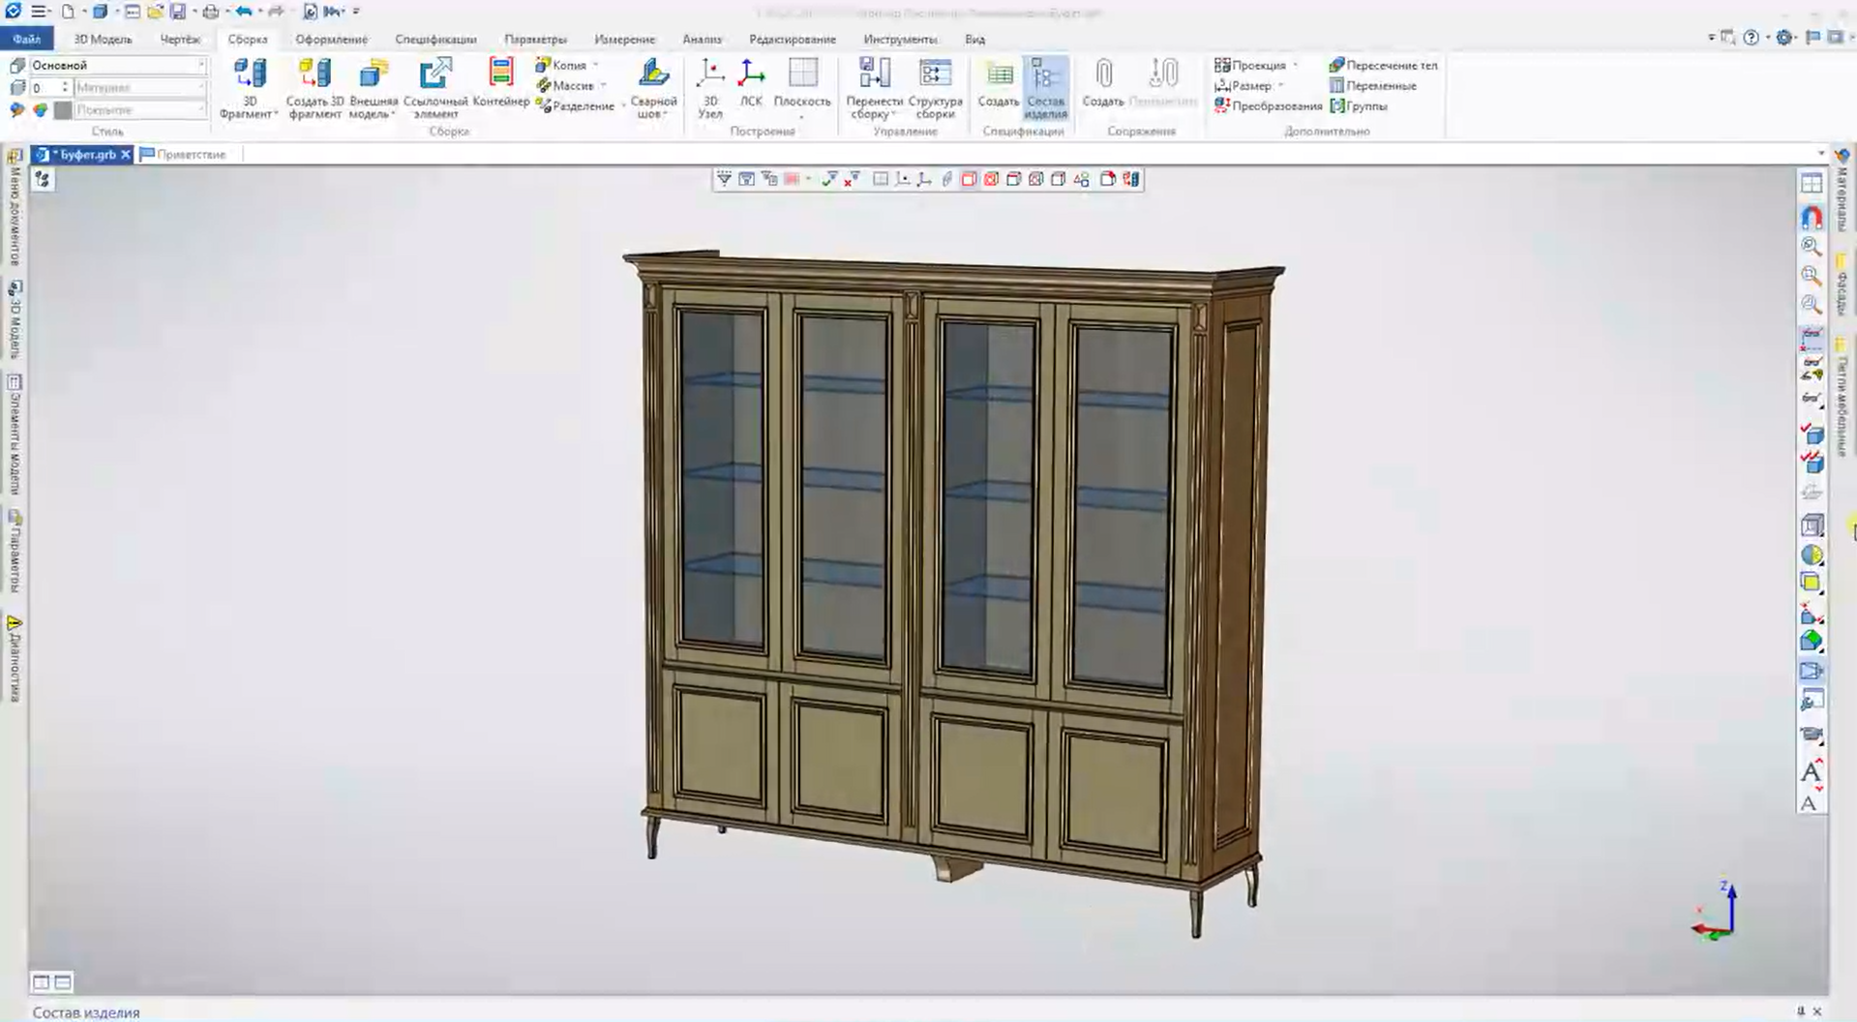Click Создать in Сопряжения group
This screenshot has height=1022, width=1857.
pyautogui.click(x=1103, y=83)
